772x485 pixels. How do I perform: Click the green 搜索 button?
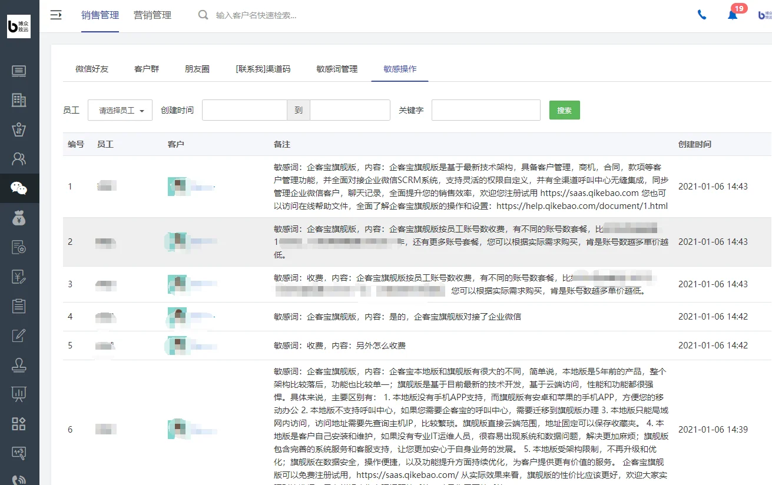[565, 110]
